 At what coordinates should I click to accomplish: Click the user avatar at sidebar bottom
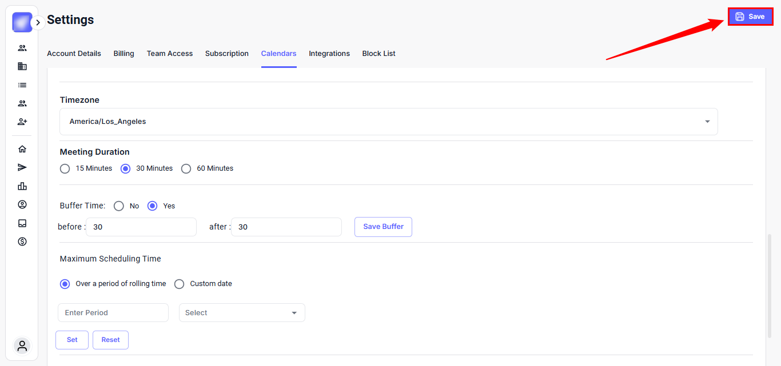pos(22,345)
